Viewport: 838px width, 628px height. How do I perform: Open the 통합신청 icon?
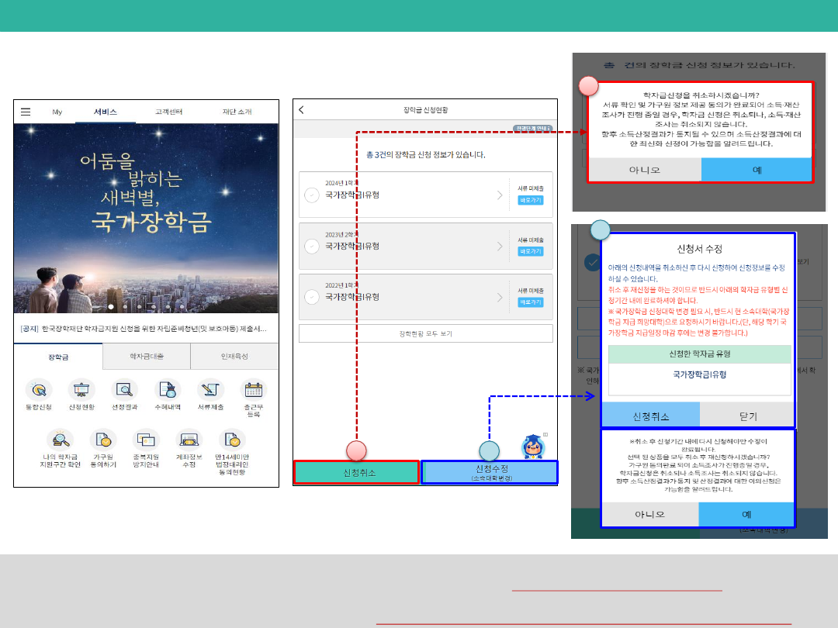[x=39, y=389]
